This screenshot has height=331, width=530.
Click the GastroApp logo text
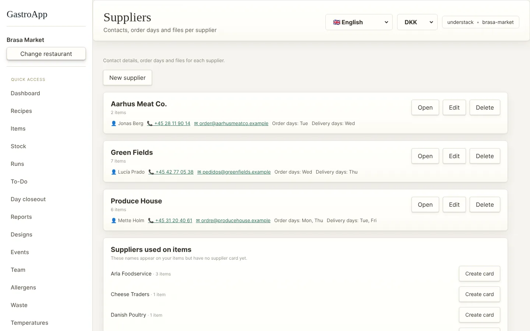(x=27, y=14)
